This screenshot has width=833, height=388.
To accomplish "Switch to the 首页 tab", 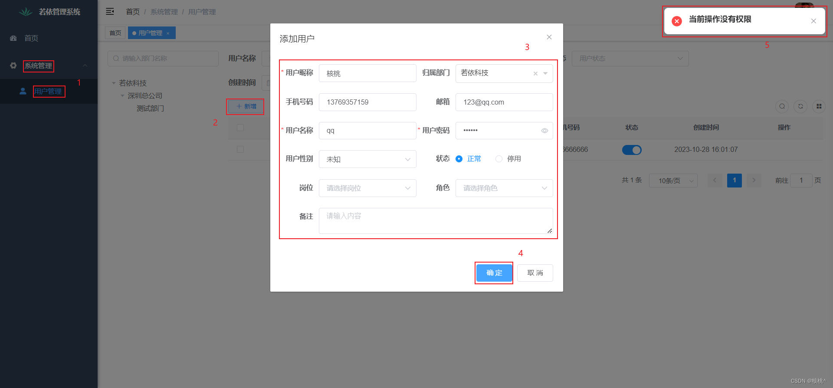I will coord(115,33).
